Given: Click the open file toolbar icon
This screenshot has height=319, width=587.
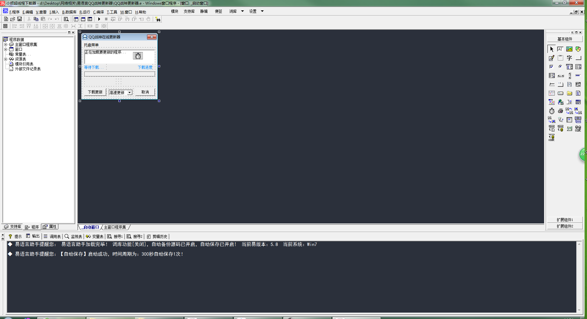Looking at the screenshot, I should (13, 19).
